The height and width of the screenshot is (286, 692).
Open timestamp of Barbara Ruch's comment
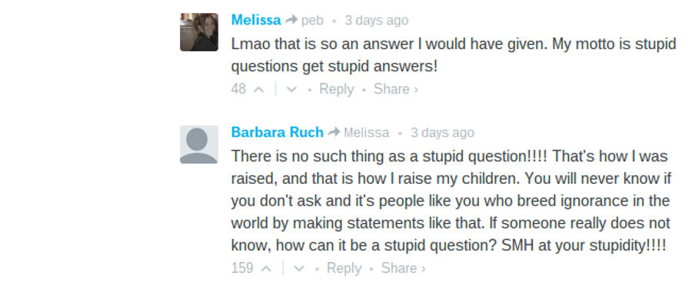coord(442,133)
